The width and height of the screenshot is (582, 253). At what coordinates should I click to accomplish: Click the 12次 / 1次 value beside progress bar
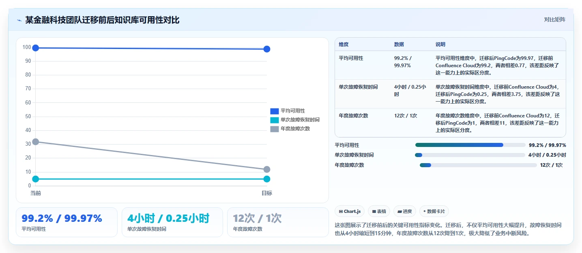551,165
